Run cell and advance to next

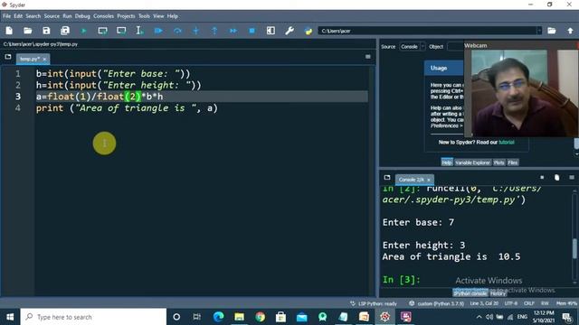121,31
